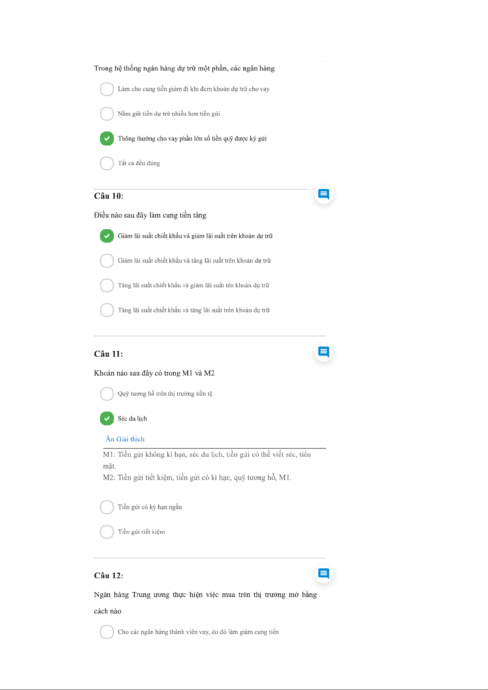488x690 pixels.
Task: Choose 'Tất cả đều đúng' radio option
Action: click(107, 163)
